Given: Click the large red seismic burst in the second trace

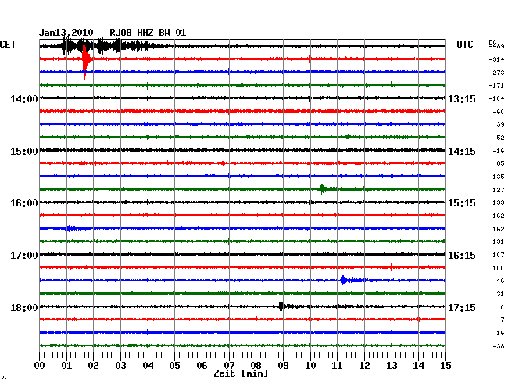Looking at the screenshot, I should coord(85,59).
